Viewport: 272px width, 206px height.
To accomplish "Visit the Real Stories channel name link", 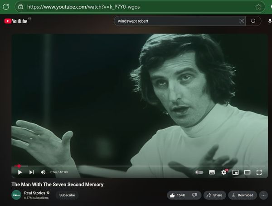I will pos(34,193).
